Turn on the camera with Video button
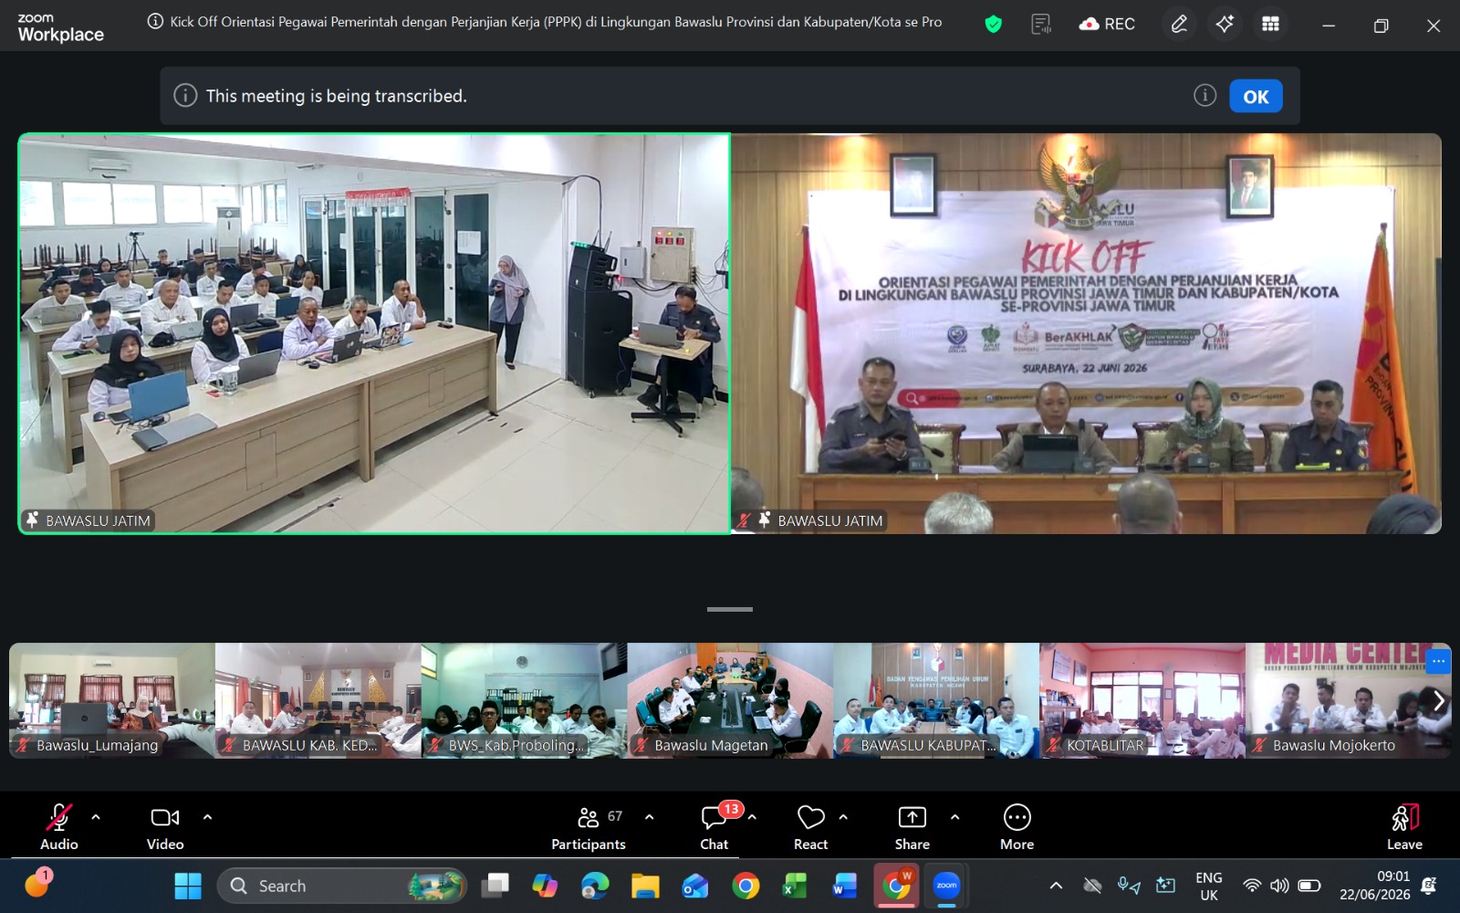This screenshot has height=913, width=1460. (165, 827)
